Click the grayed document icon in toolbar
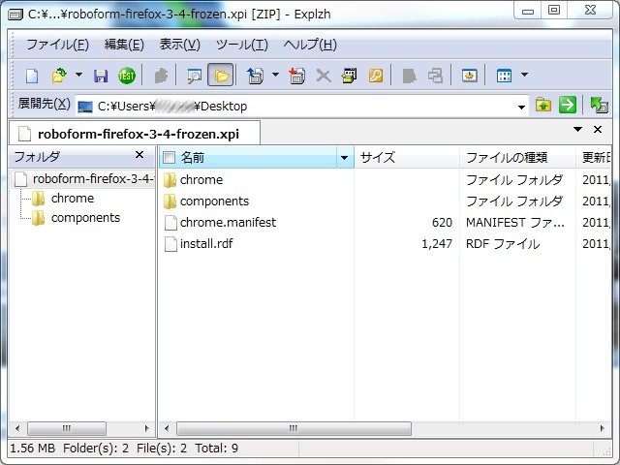This screenshot has height=465, width=620. pyautogui.click(x=409, y=76)
